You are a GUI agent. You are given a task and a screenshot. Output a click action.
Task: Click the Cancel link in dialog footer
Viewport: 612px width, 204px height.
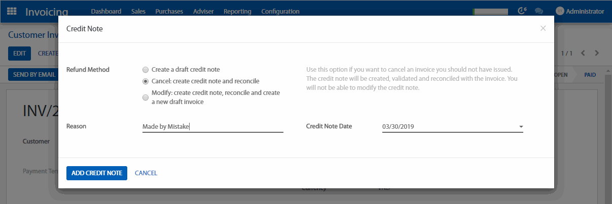pos(146,173)
